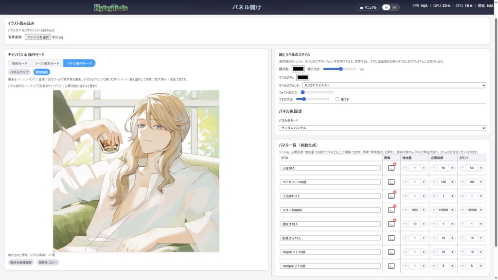Image resolution: width=498 pixels, height=280 pixels.
Task: Adjust the フォントの太さ slider
Action: 317,92
